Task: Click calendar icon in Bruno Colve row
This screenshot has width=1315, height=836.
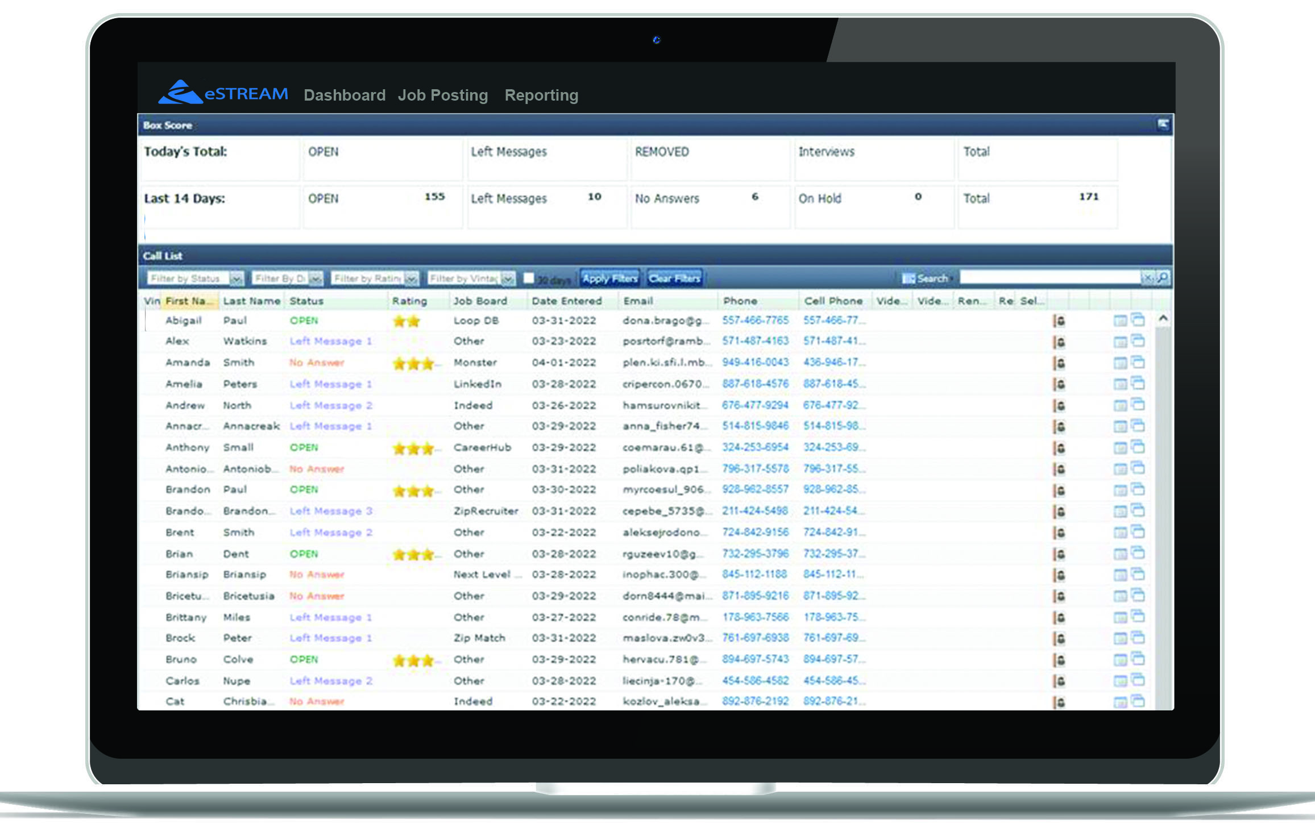Action: pos(1119,660)
